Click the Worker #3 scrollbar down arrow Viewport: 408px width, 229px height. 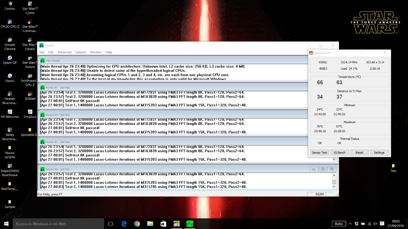pos(334,159)
